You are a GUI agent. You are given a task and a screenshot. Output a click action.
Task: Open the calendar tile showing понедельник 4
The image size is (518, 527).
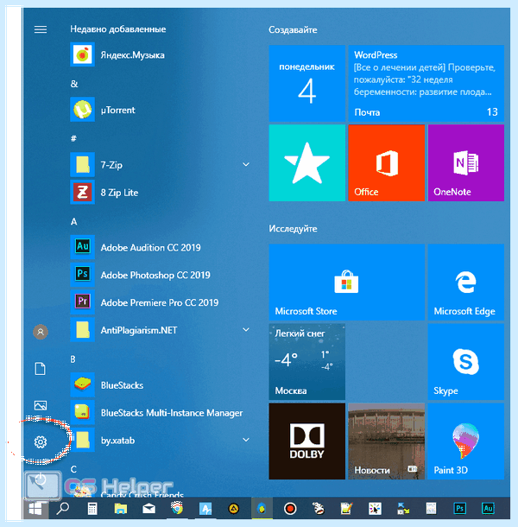pos(307,83)
